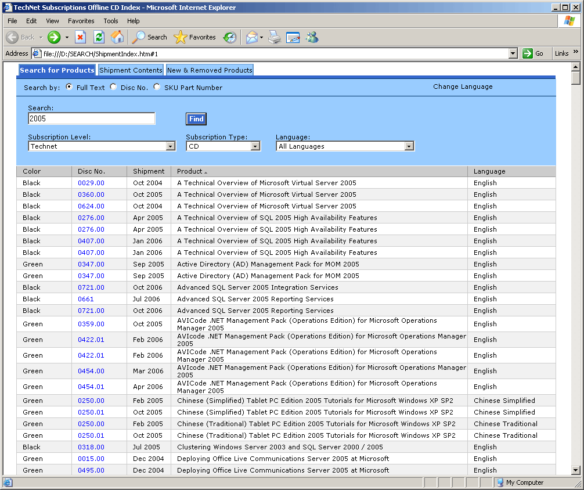The image size is (584, 490).
Task: Expand the Subscription Type dropdown
Action: tap(255, 146)
